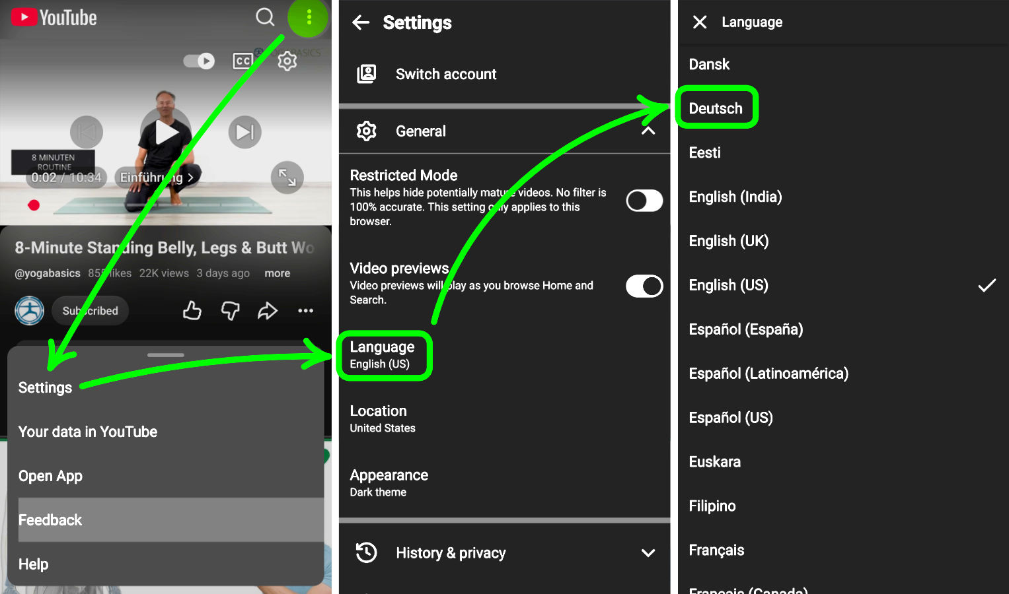The height and width of the screenshot is (594, 1009).
Task: Click the Switch account icon
Action: click(x=367, y=74)
